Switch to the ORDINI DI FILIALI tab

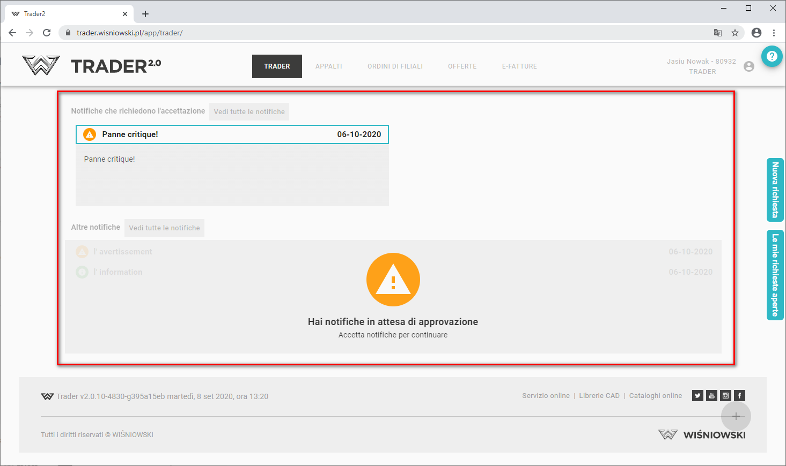[x=395, y=66]
